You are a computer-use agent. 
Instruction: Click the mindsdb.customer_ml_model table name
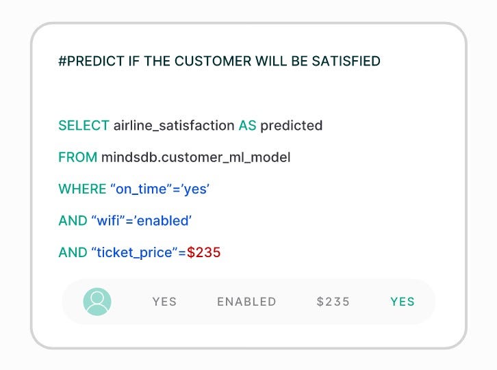pos(196,157)
